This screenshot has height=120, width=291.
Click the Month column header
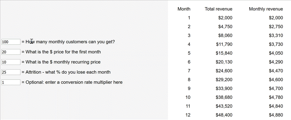click(x=184, y=9)
